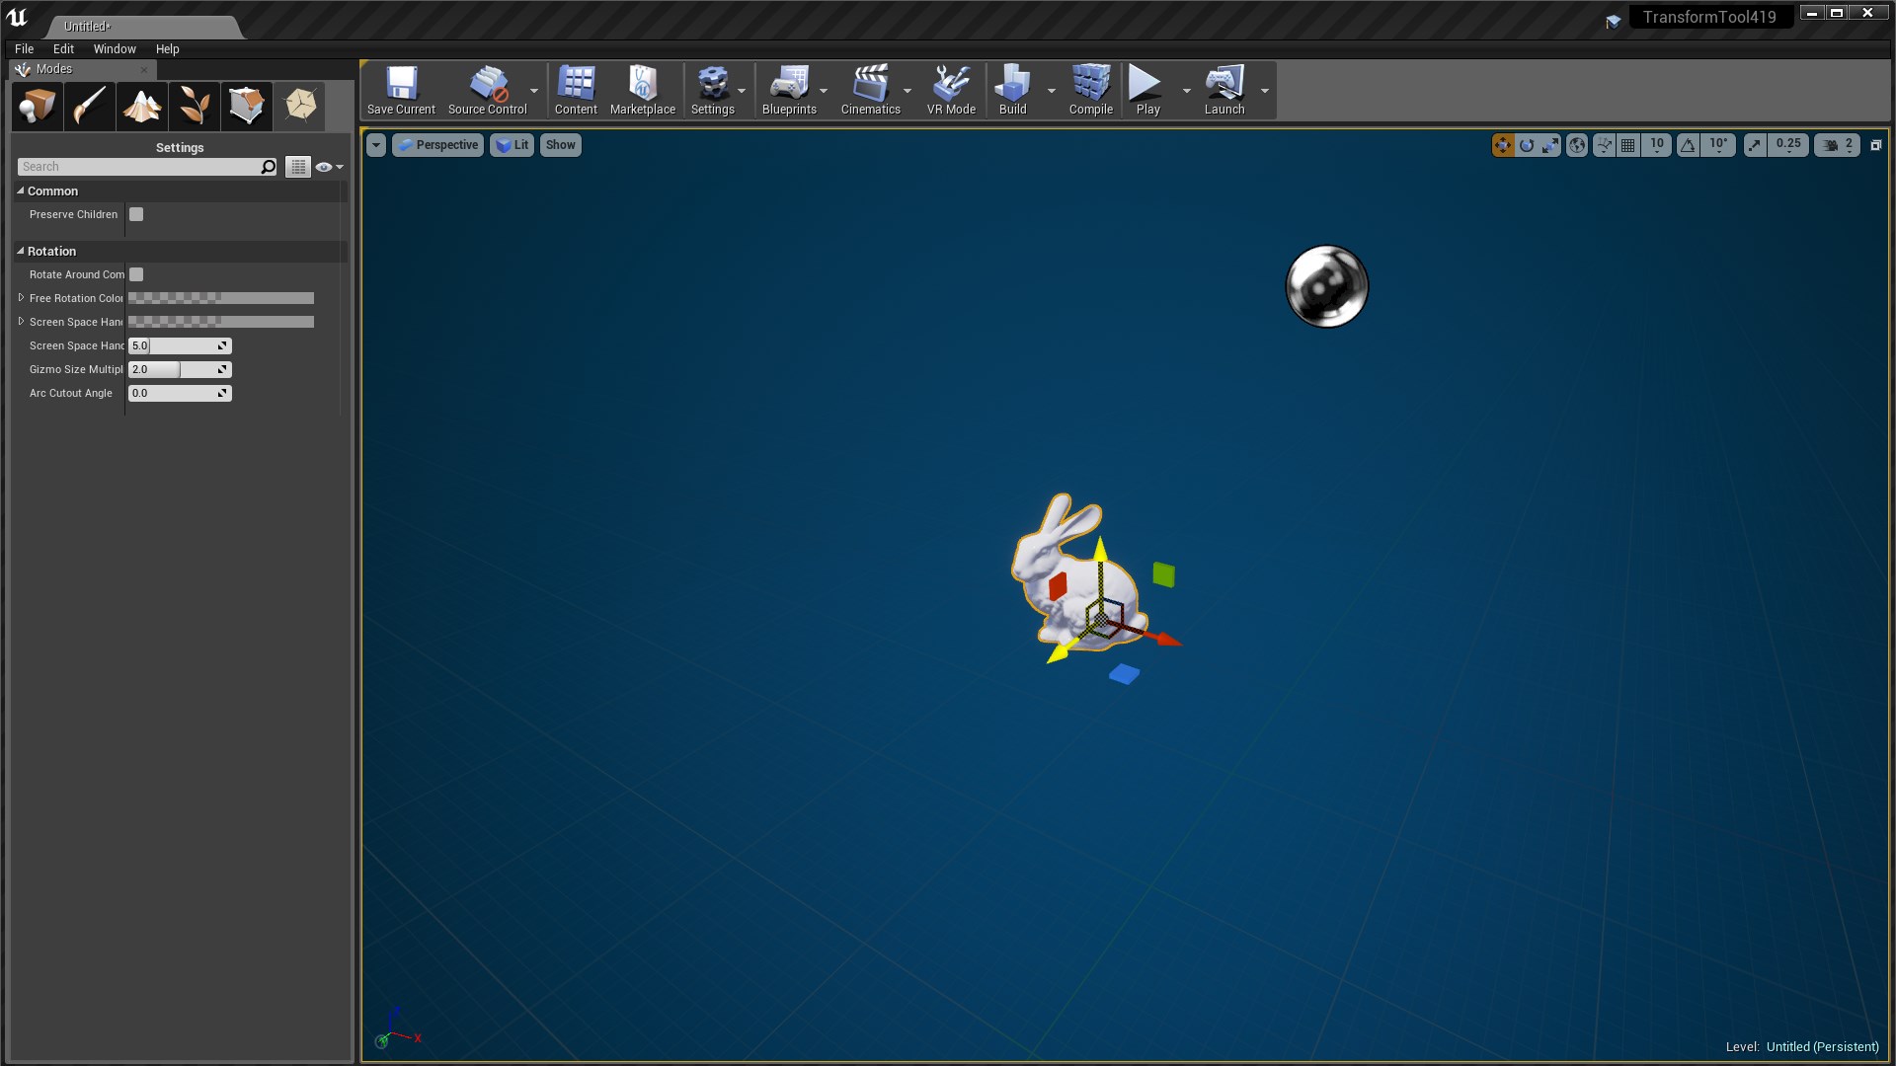
Task: Expand Screen Space Handle color property
Action: click(21, 321)
